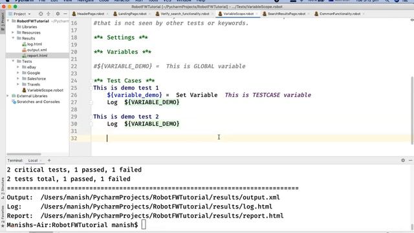Expand the Resources folder
414x233 pixels.
(x=13, y=32)
